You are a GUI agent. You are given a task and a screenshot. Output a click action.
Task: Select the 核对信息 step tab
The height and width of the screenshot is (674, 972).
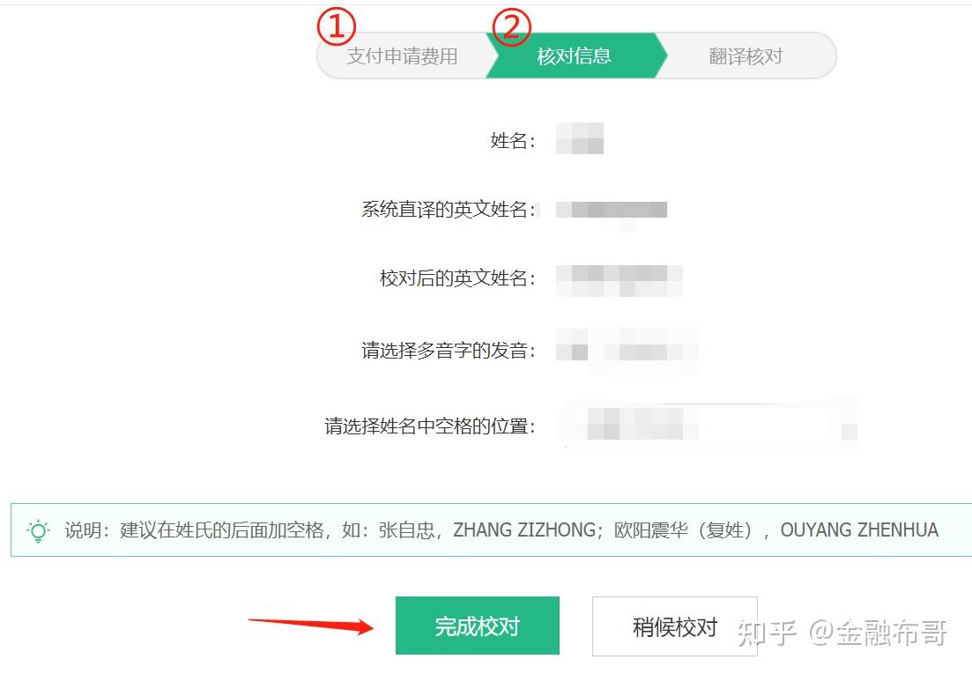[x=574, y=56]
